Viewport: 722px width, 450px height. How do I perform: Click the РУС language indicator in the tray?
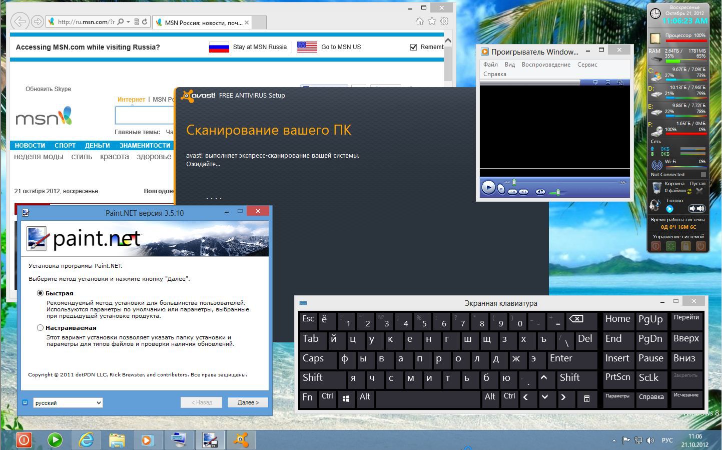click(667, 440)
